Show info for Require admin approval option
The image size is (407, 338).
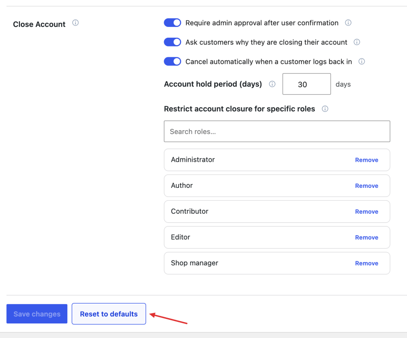click(348, 23)
